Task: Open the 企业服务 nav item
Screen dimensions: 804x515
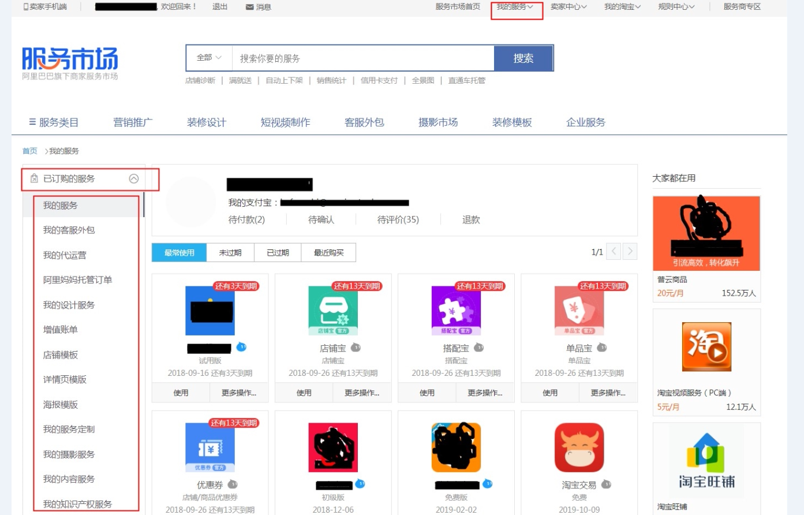Action: tap(586, 122)
